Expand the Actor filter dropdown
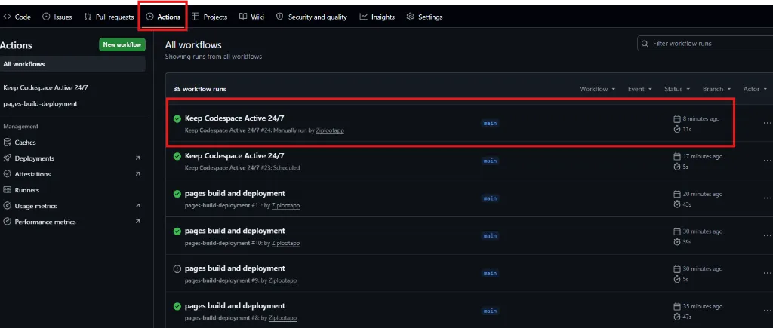773x328 pixels. point(755,89)
